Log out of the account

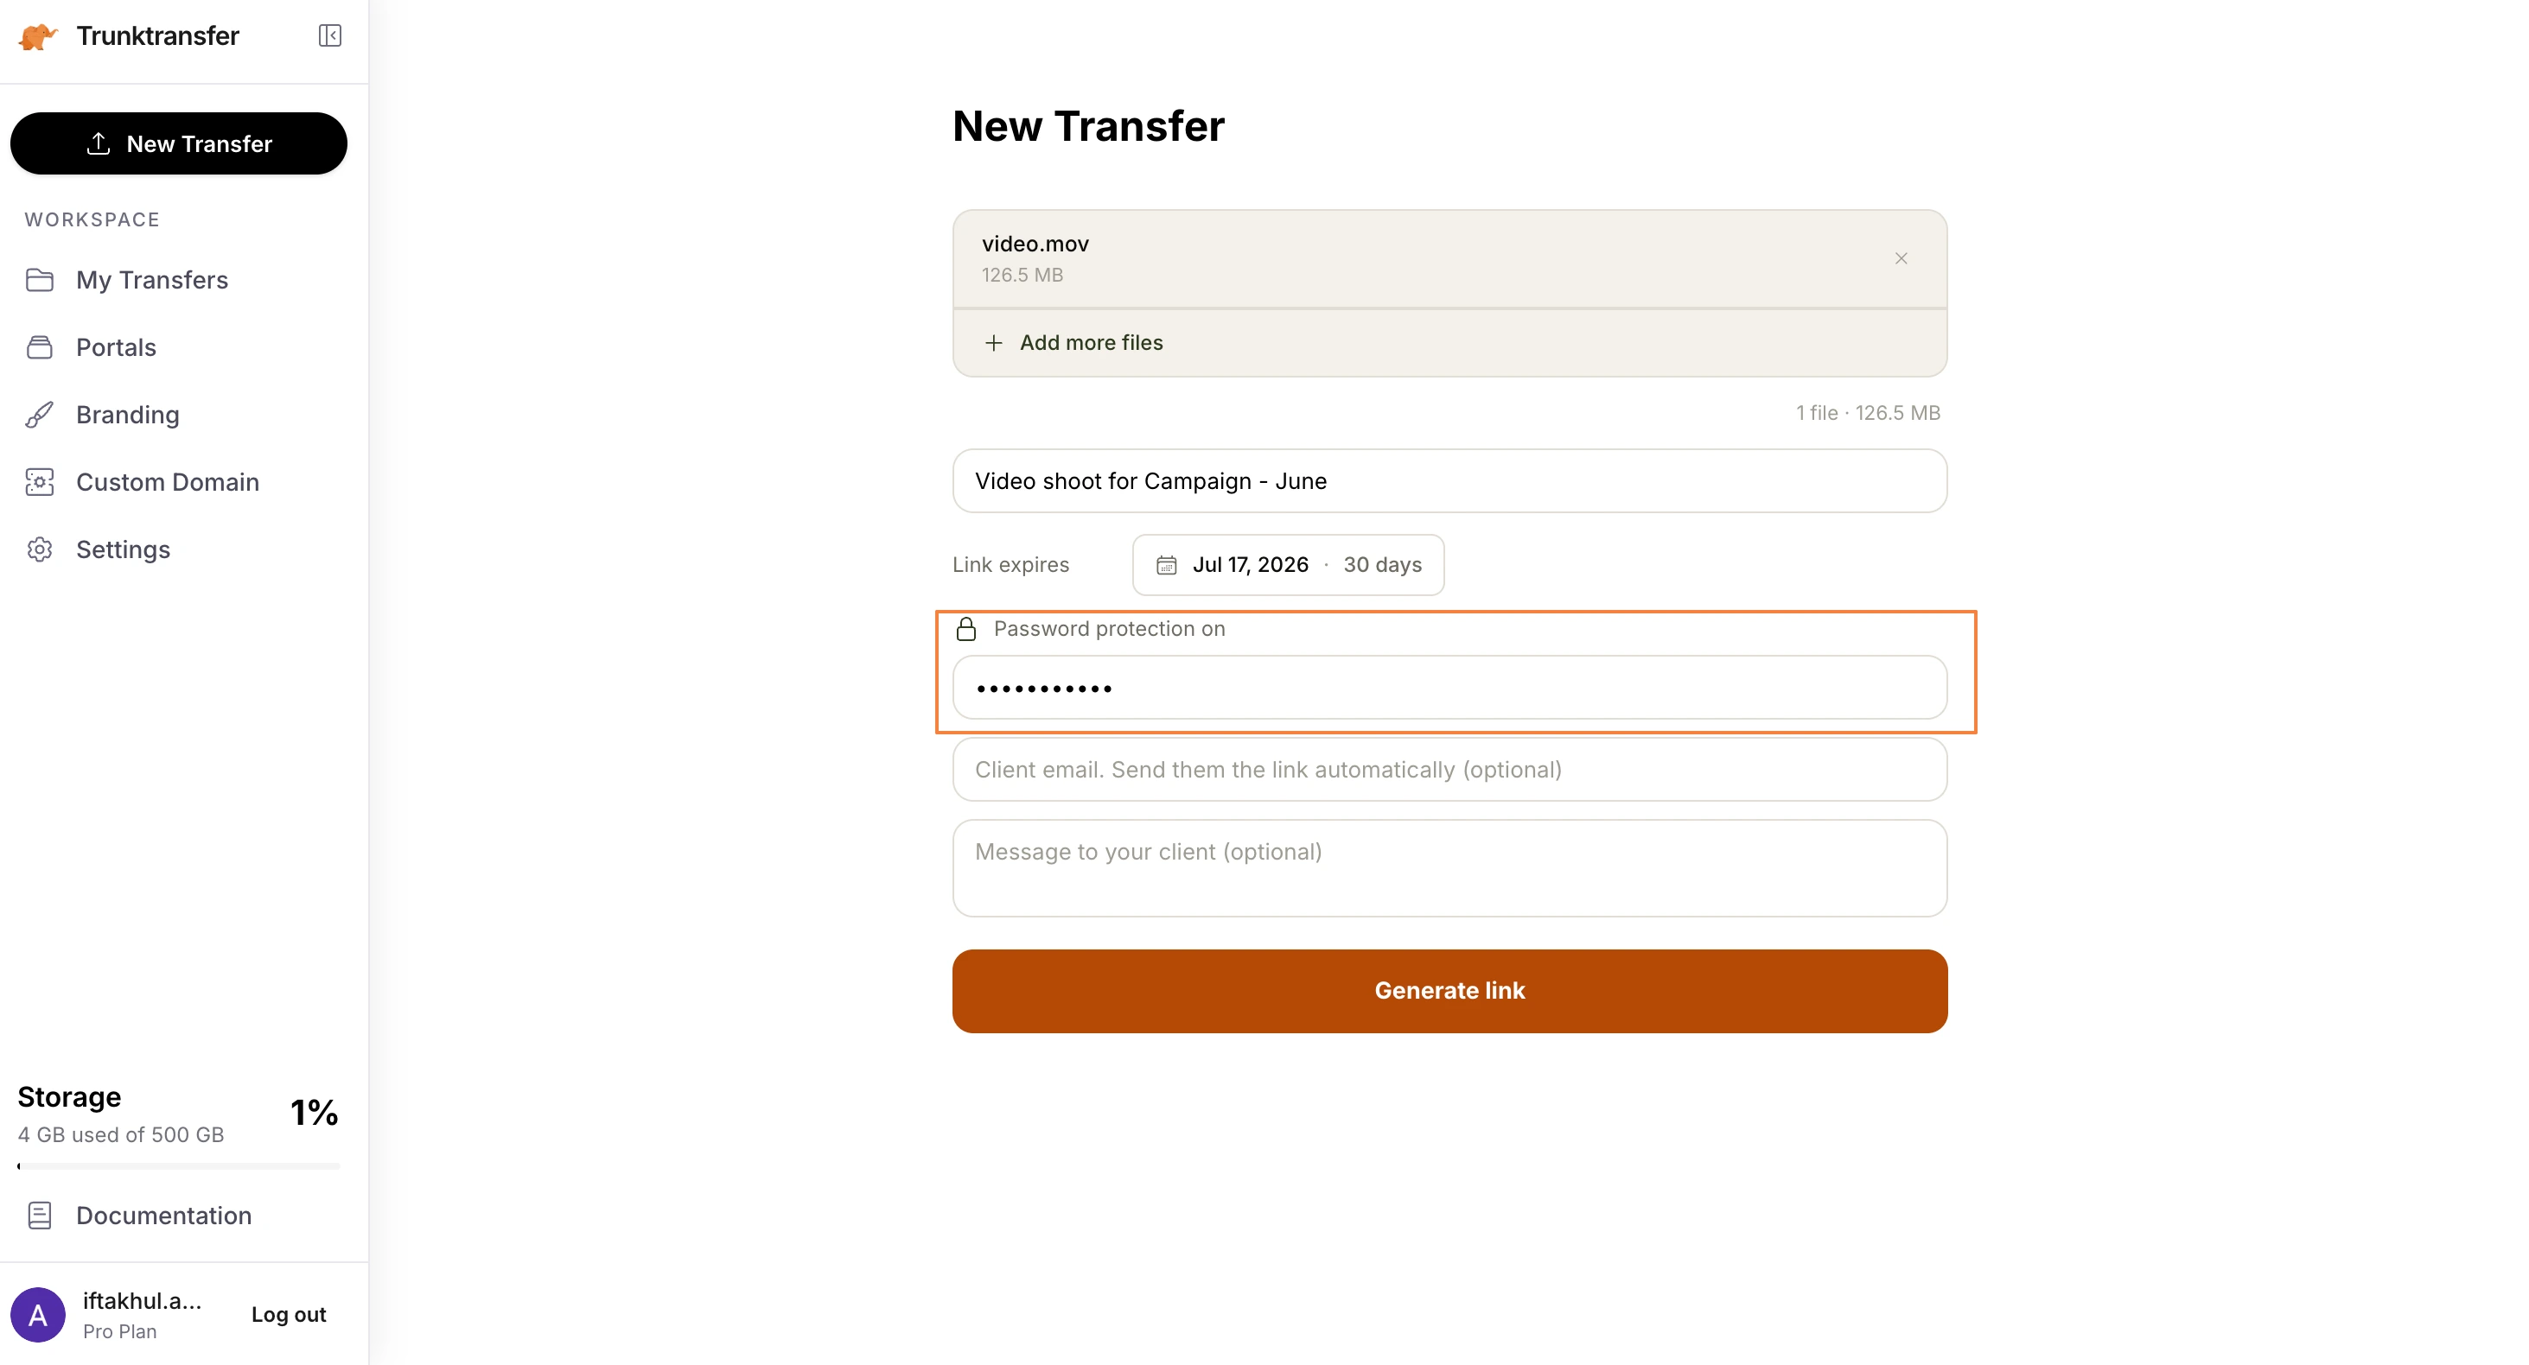289,1315
